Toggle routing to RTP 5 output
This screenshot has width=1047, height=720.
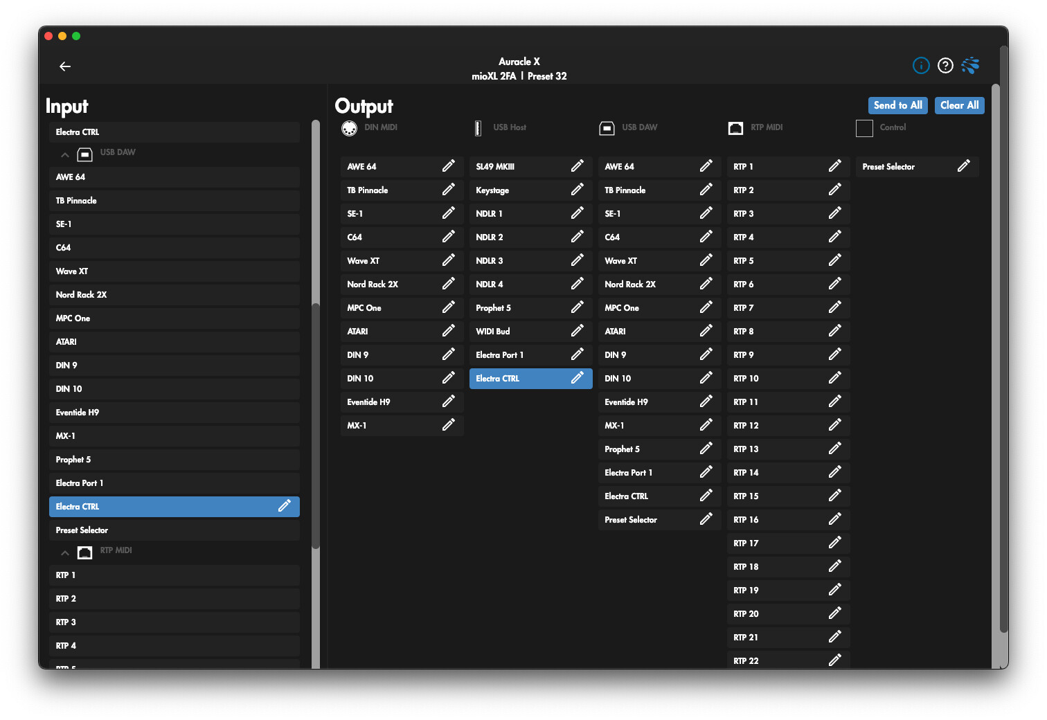pyautogui.click(x=789, y=261)
